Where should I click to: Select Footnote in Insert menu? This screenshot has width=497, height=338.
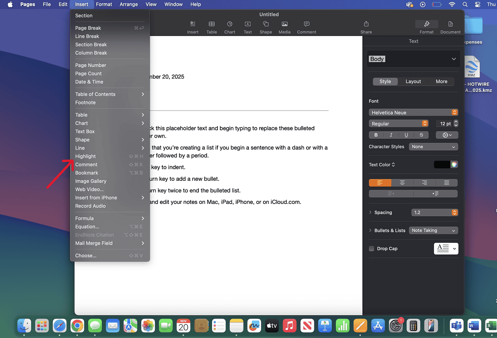click(x=110, y=103)
